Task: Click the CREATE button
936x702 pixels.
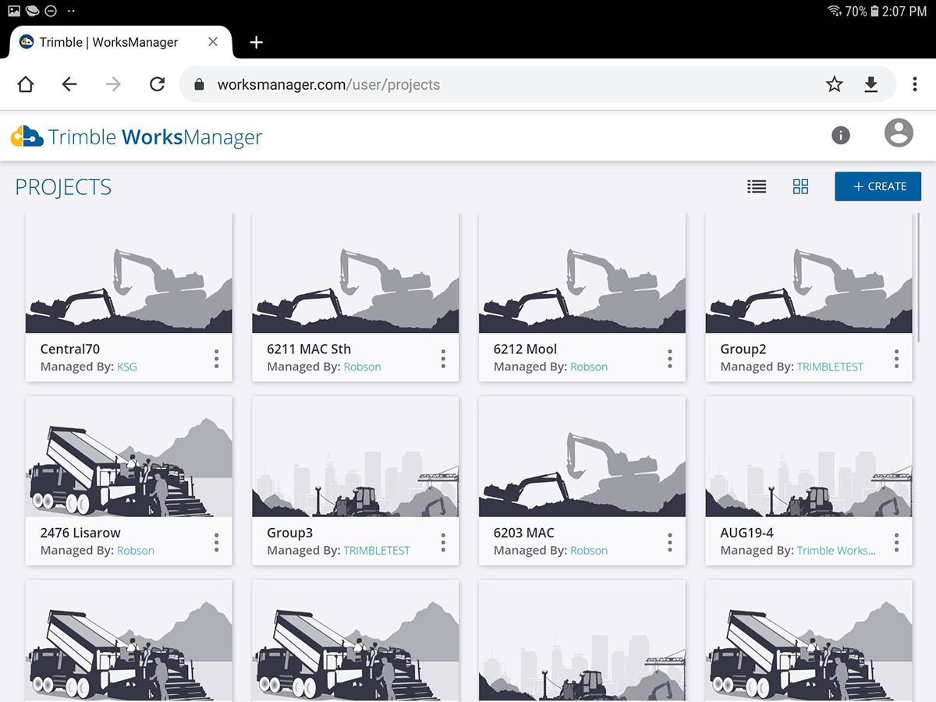Action: coord(877,186)
